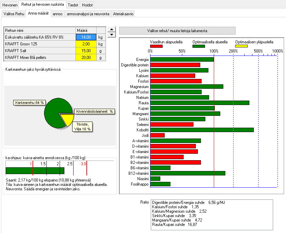This screenshot has height=233, width=286.
Task: Click the yellow Optimaalisen yläpuolella legend swatch
Action: [x=241, y=46]
